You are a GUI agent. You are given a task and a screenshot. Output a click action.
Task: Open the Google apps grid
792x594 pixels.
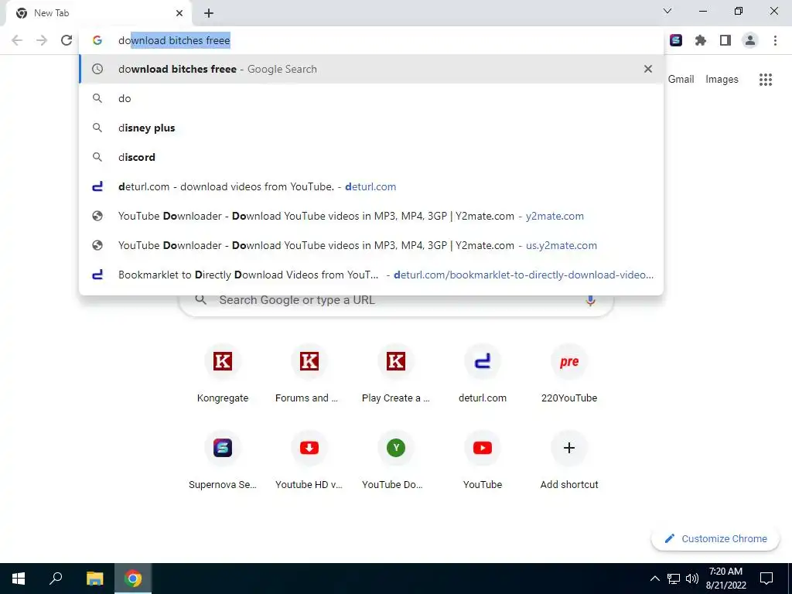(766, 80)
